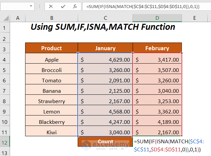Viewport: 211px width, 156px height.
Task: Click the orange Count cell
Action: pyautogui.click(x=105, y=141)
